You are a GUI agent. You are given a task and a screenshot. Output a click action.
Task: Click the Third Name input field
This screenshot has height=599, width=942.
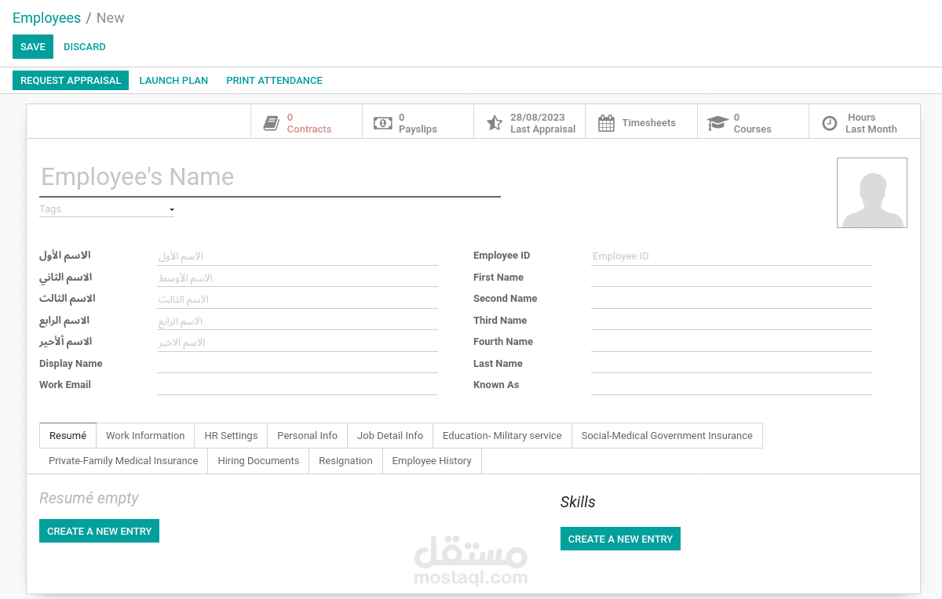(x=732, y=321)
